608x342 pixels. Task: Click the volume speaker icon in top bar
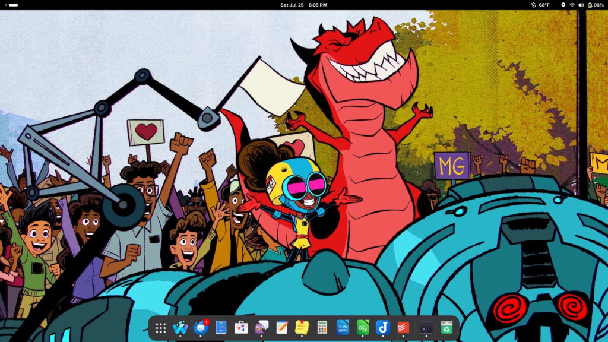pyautogui.click(x=581, y=5)
